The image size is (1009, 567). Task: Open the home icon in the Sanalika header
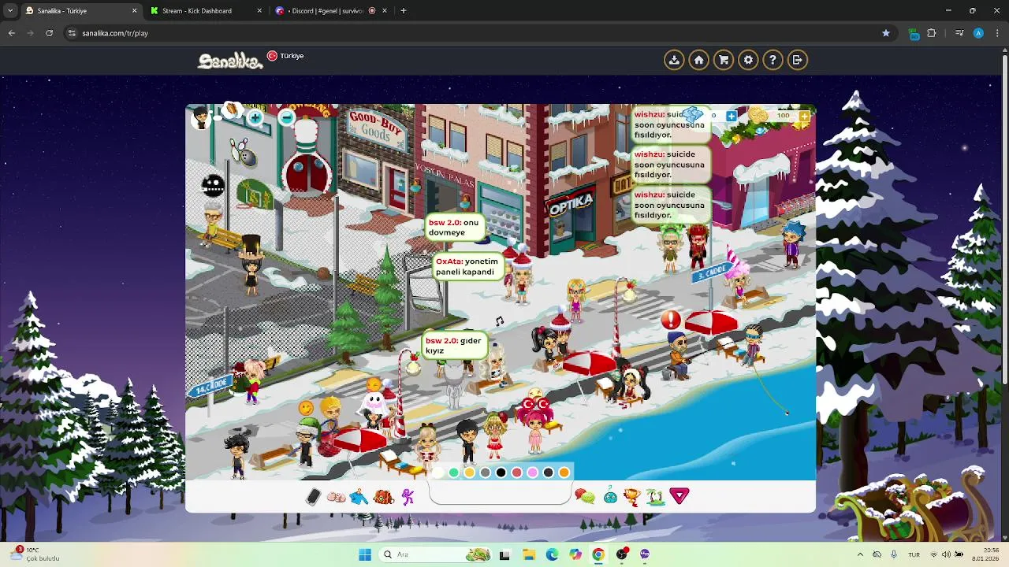[x=698, y=60]
